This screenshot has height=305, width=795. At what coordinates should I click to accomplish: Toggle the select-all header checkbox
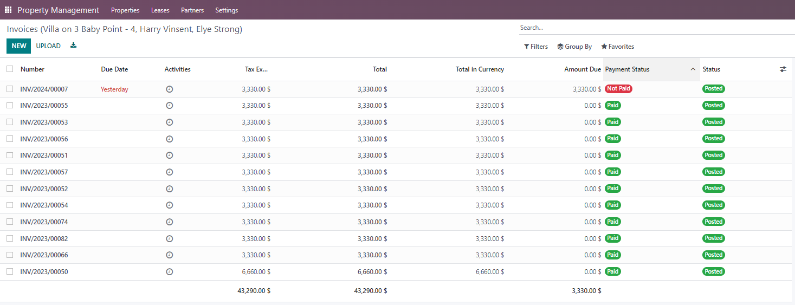10,69
